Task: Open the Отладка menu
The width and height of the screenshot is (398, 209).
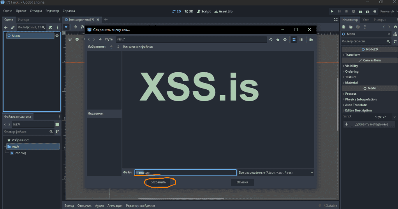Action: [x=36, y=11]
